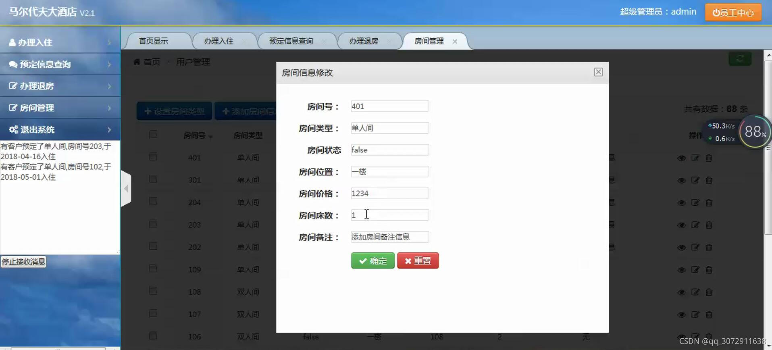The width and height of the screenshot is (772, 350).
Task: Click the page vertical scrollbar
Action: pos(768,147)
